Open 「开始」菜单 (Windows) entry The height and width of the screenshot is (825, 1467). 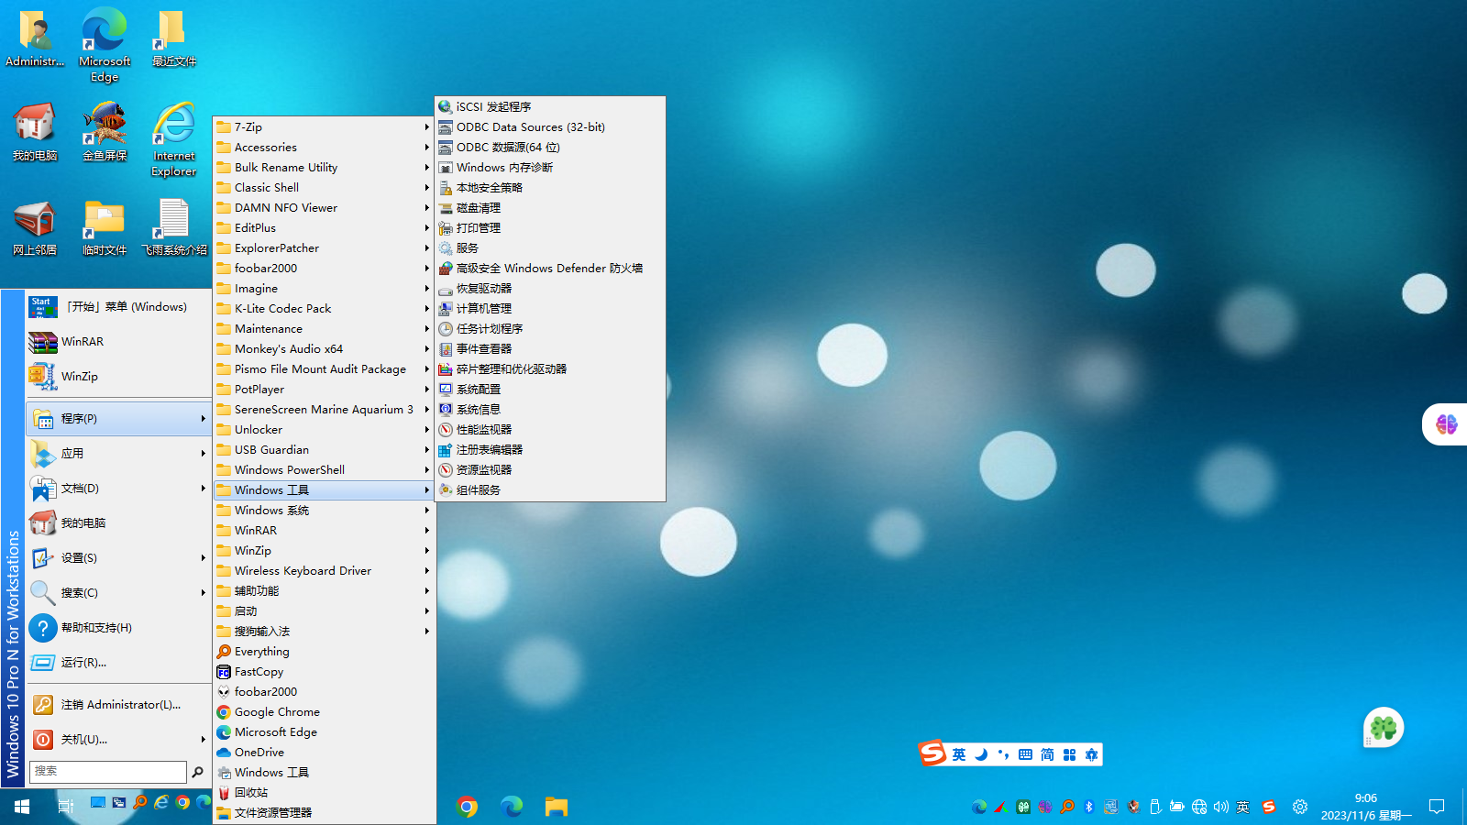point(119,307)
